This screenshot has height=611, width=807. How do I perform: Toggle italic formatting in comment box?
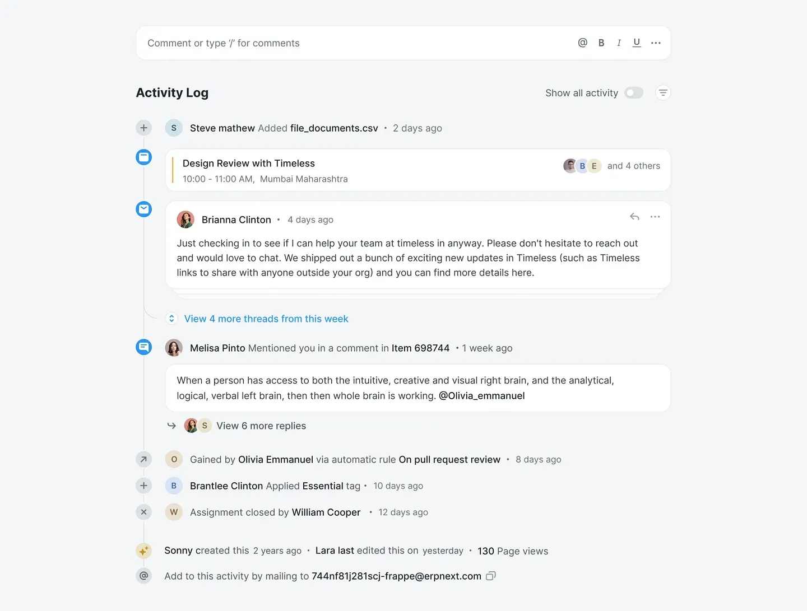tap(619, 43)
